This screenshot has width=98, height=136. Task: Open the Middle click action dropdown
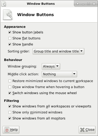coord(59,74)
